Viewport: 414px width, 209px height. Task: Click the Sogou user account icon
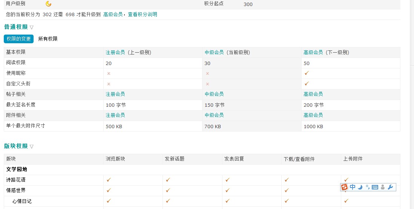[383, 187]
